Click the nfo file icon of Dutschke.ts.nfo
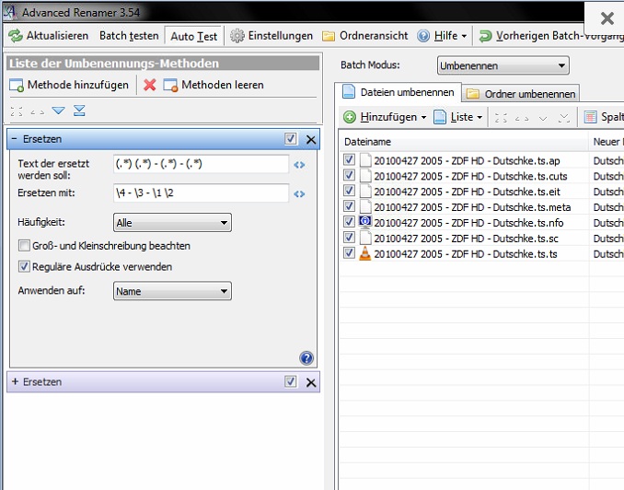 365,222
